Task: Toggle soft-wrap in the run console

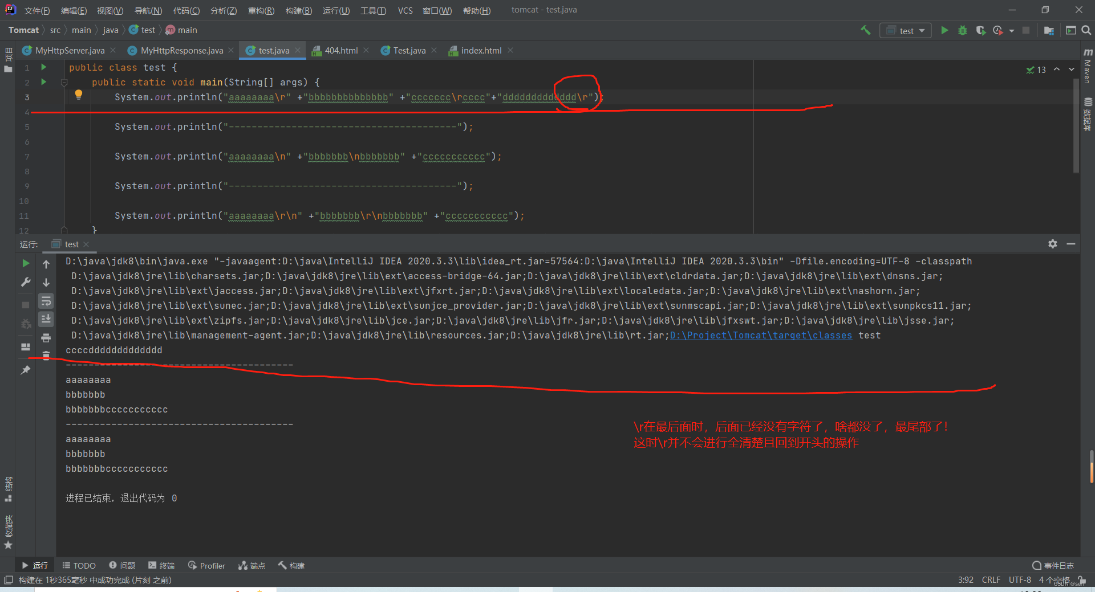Action: click(46, 301)
